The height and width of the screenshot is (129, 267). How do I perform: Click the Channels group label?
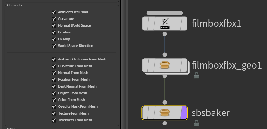14,5
